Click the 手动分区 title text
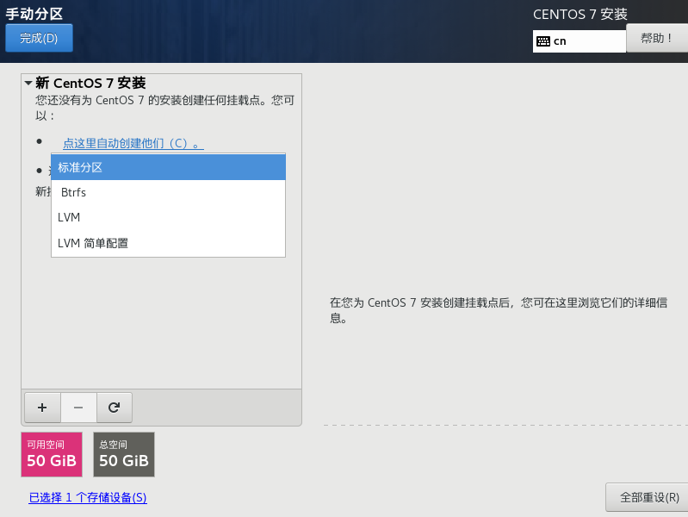688x517 pixels. click(x=34, y=14)
